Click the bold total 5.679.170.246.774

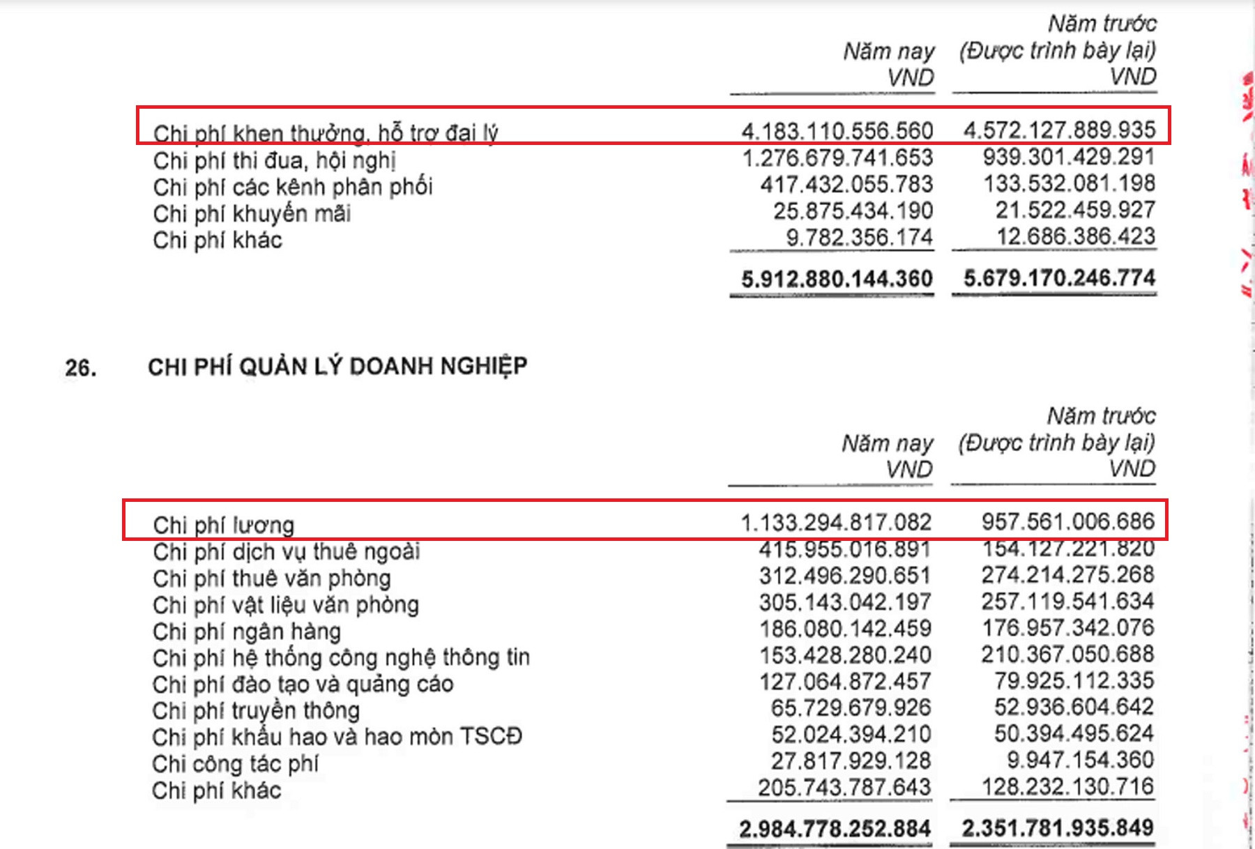(x=1059, y=277)
